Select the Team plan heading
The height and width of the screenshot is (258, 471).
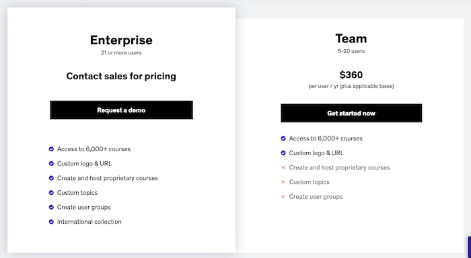click(x=351, y=38)
